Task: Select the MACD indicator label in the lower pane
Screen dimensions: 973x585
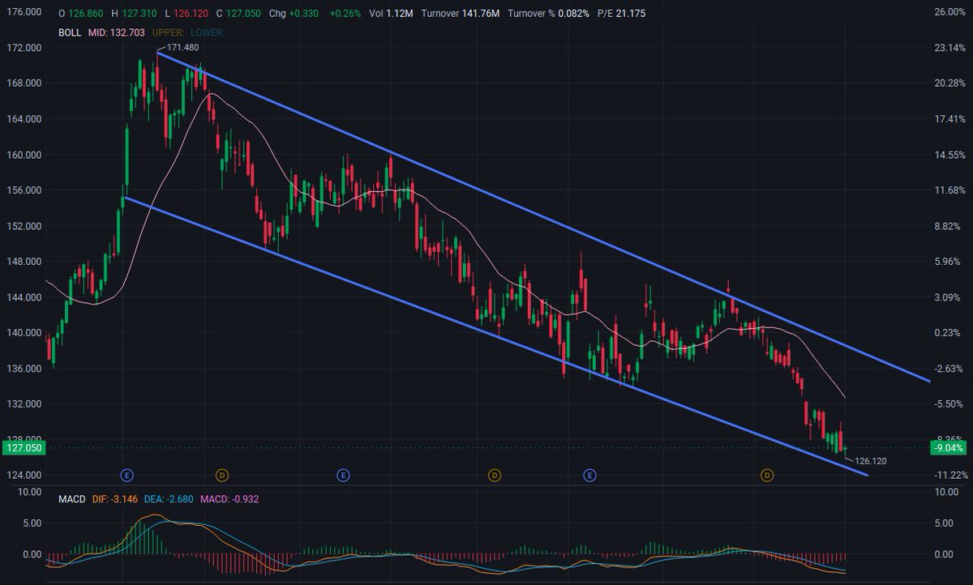Action: tap(71, 500)
